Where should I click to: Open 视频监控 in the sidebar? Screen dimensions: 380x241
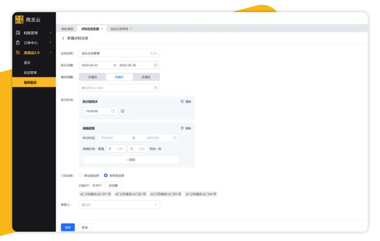(x=34, y=82)
